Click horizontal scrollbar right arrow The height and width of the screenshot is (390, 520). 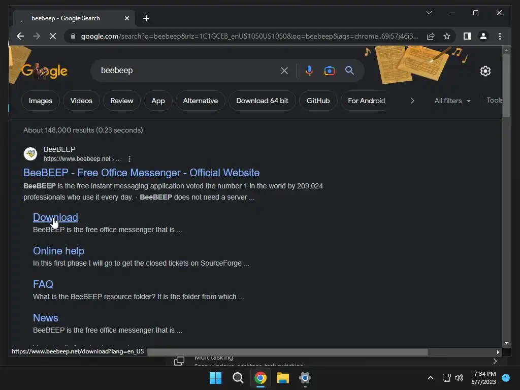[498, 352]
